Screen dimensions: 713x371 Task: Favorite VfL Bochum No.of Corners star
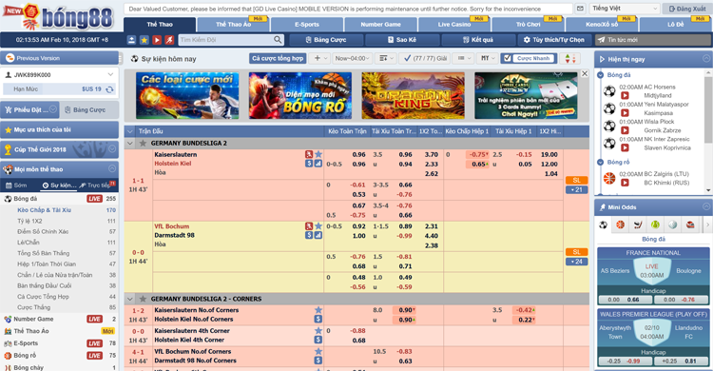(318, 351)
